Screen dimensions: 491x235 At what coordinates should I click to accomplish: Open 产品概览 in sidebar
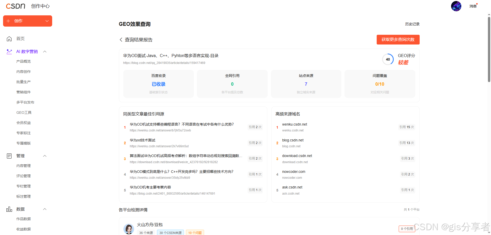[x=24, y=61]
